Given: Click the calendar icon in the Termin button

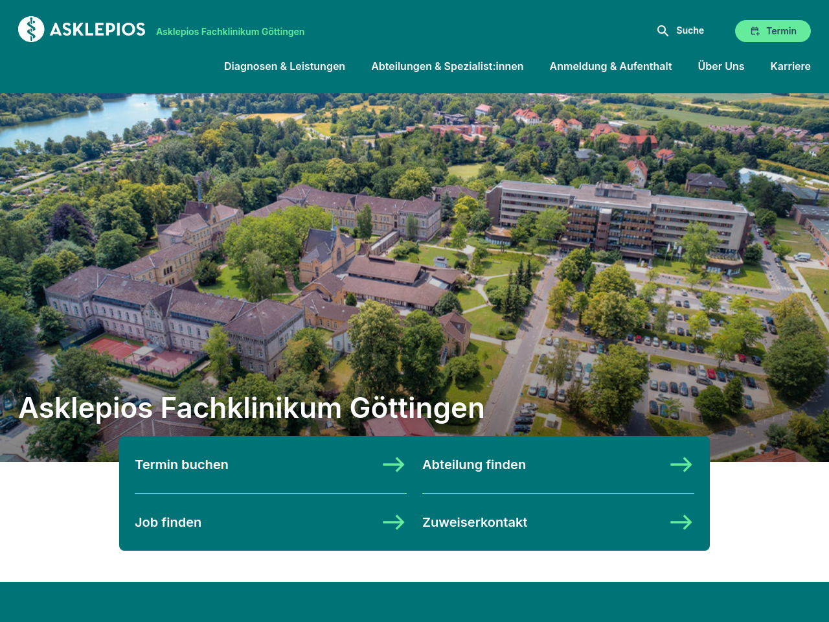Looking at the screenshot, I should pos(755,31).
